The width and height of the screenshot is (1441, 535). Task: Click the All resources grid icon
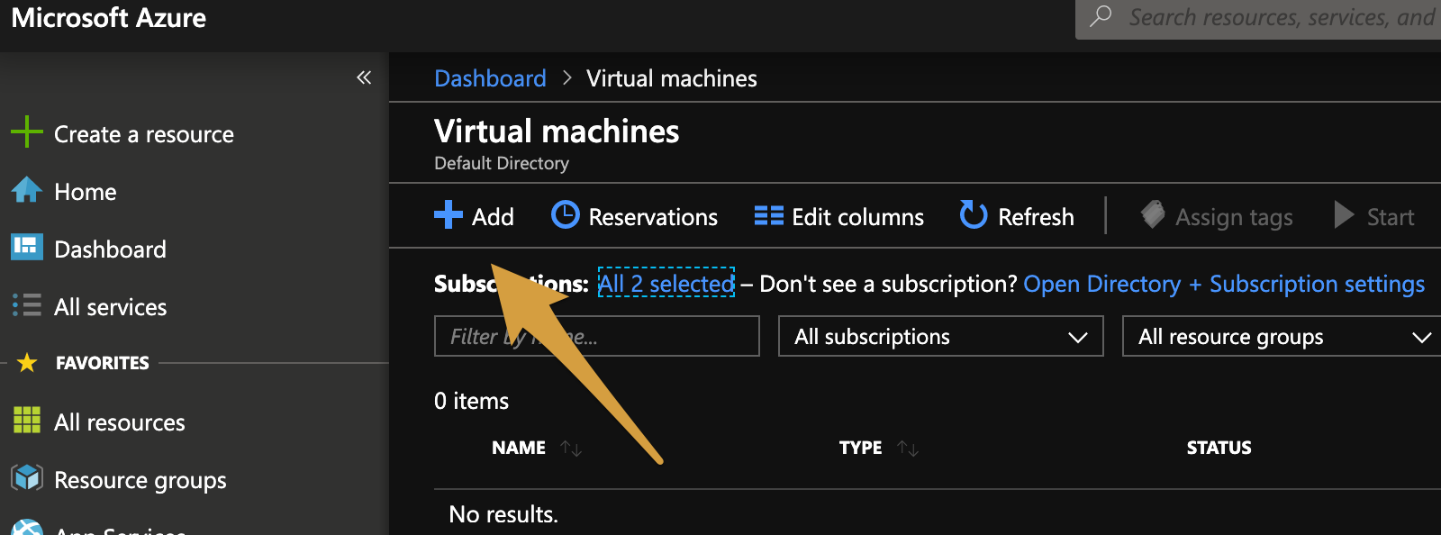pos(27,421)
